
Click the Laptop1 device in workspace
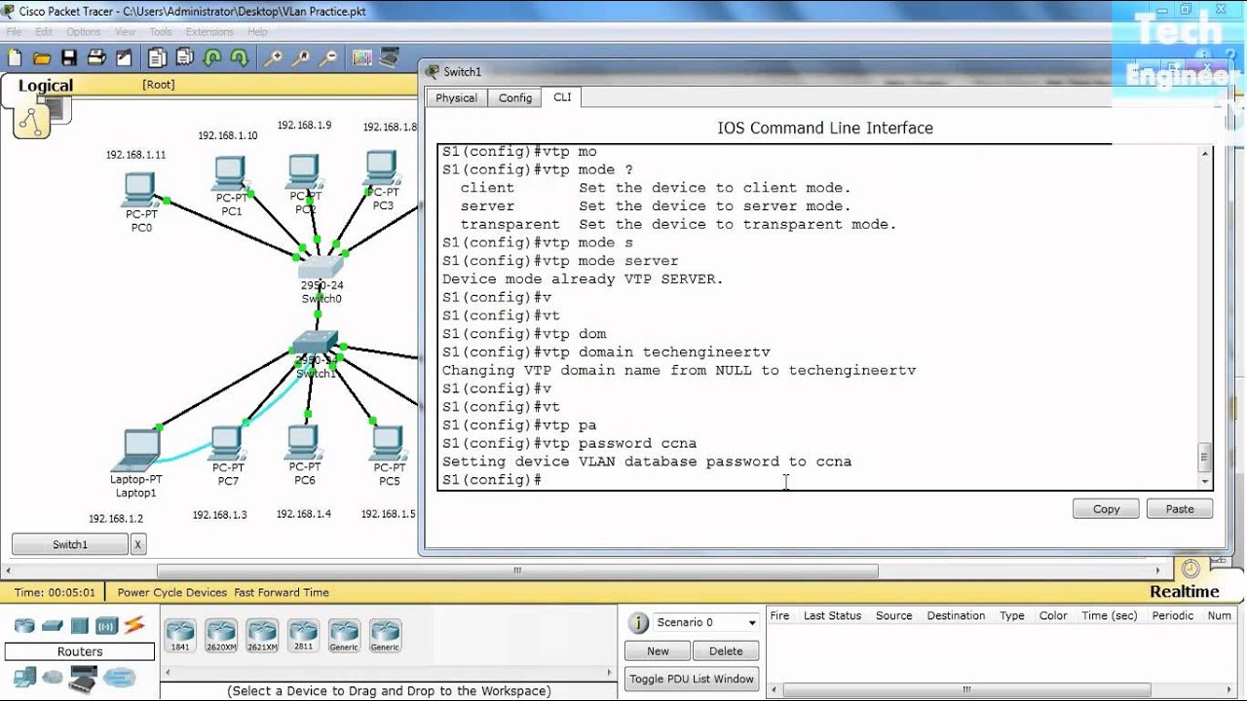(x=136, y=451)
